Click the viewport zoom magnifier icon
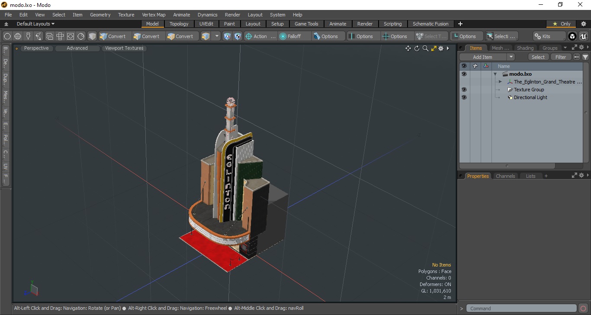 pos(425,48)
